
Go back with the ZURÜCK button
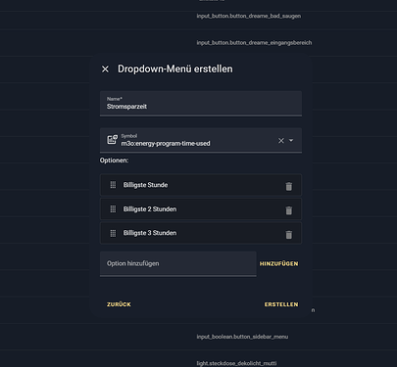tap(119, 304)
